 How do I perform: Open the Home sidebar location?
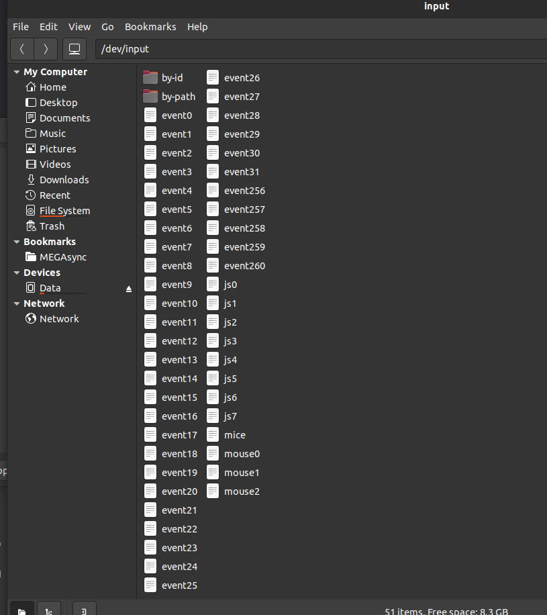tap(53, 87)
